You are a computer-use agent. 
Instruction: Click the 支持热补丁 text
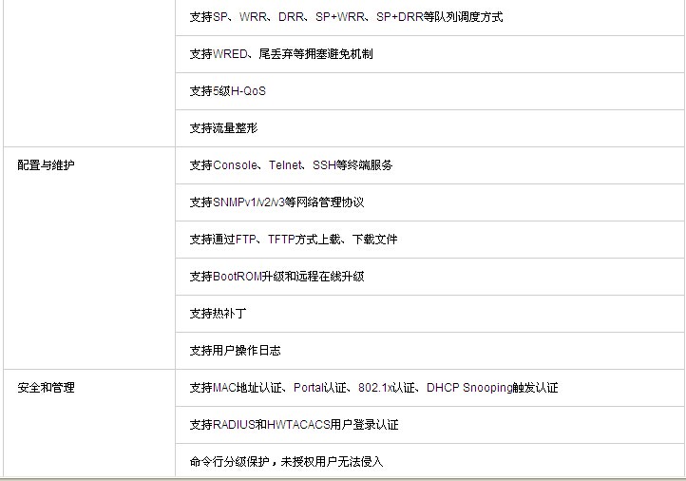click(218, 314)
